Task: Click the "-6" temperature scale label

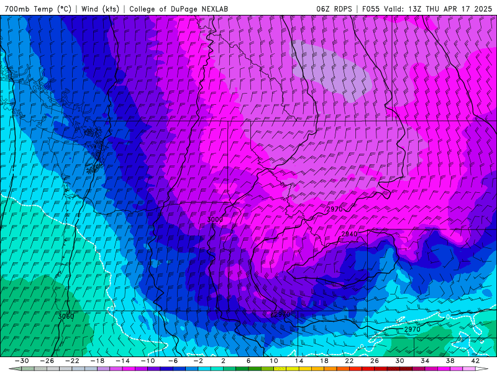Action: tap(173, 361)
